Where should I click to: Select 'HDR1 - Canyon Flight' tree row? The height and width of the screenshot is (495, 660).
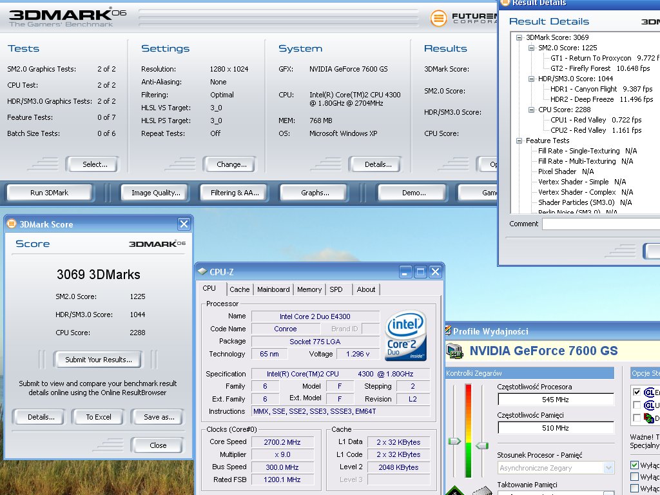[x=601, y=89]
